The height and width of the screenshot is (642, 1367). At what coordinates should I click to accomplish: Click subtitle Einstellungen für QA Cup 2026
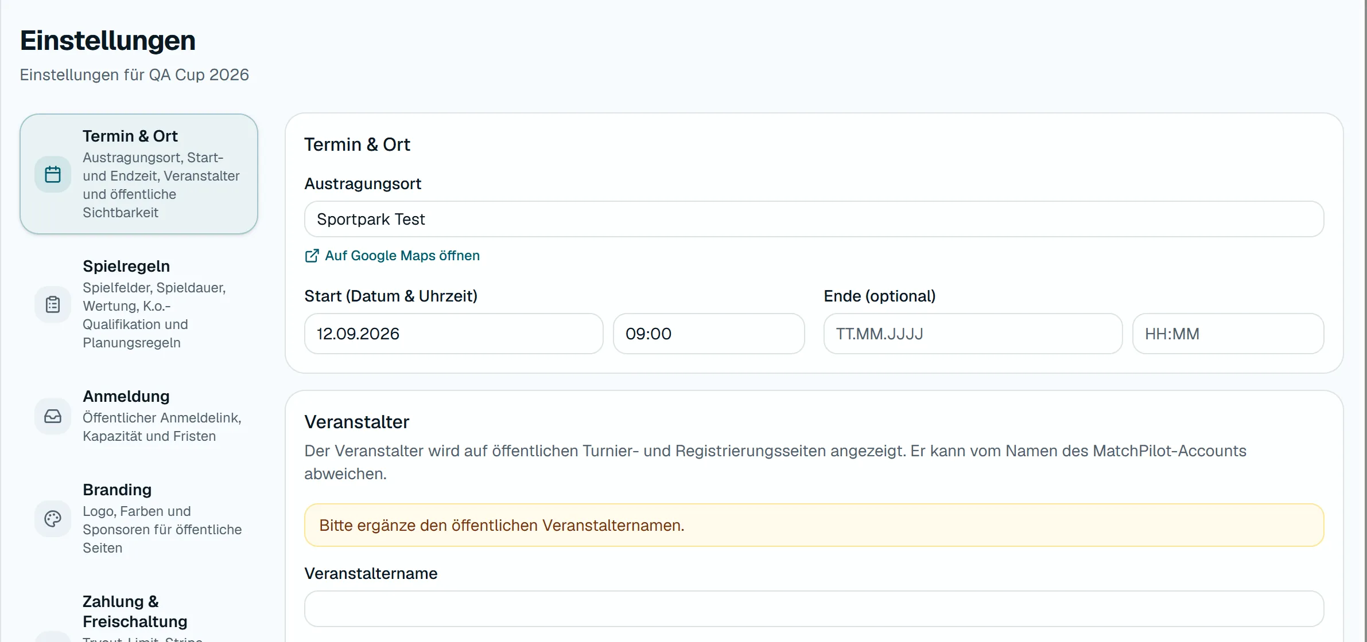coord(134,75)
